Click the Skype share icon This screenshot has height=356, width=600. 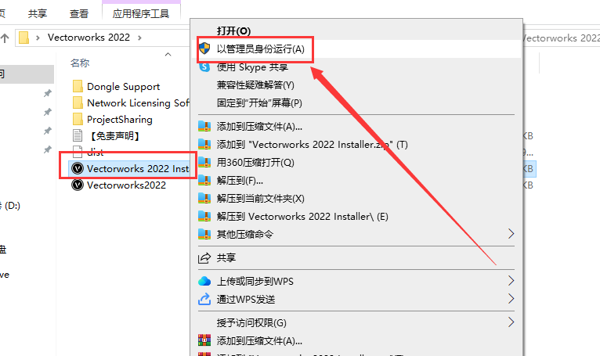click(204, 67)
